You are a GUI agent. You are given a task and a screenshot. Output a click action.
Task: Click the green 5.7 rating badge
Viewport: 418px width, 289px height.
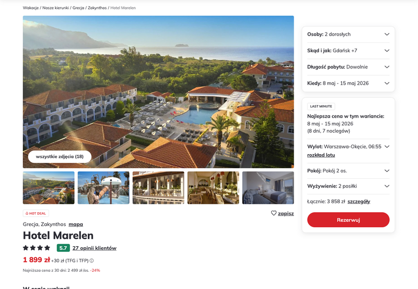point(63,248)
